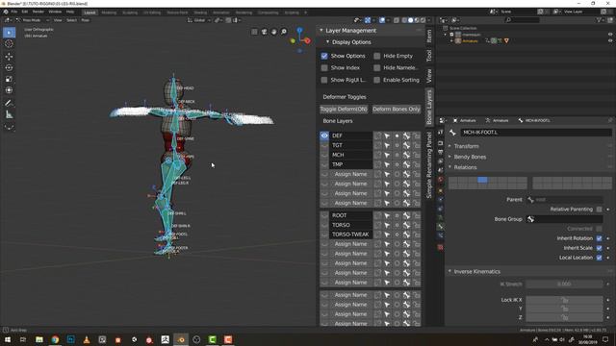Toggle the Local Location checkbox
This screenshot has height=346, width=616.
point(599,258)
